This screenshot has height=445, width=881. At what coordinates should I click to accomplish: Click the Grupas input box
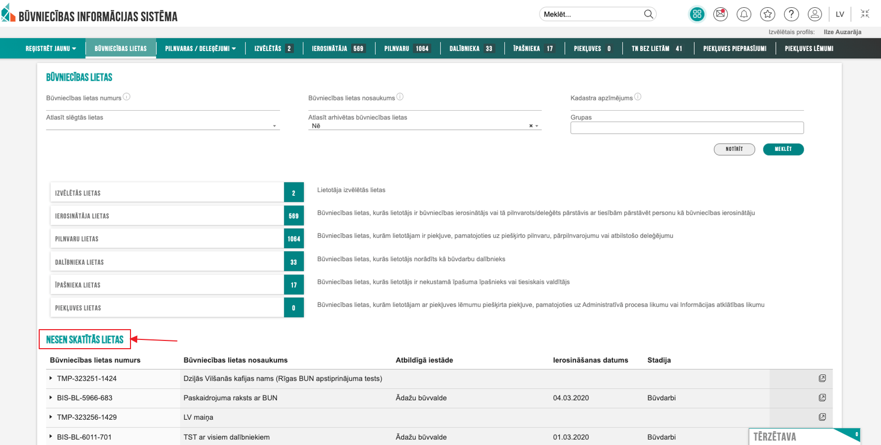(x=687, y=128)
